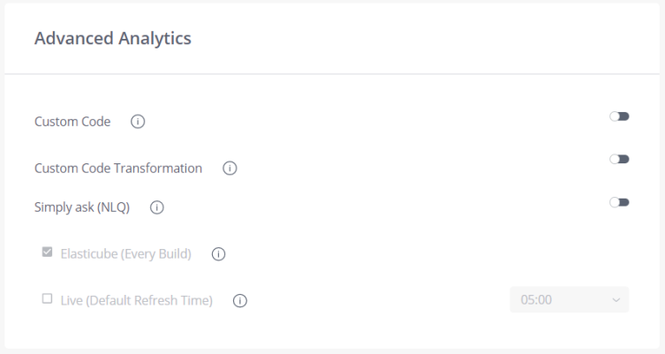Switch on the Simply ask (NLQ) toggle
Screen dimensions: 665x354
click(619, 203)
